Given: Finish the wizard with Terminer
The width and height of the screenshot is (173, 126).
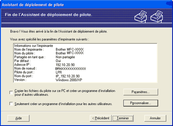Looking at the screenshot, I should click(x=123, y=118).
